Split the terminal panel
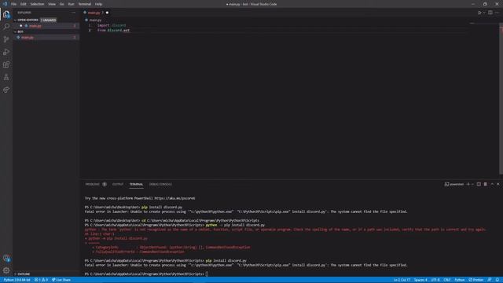Screen dimensions: 503x283 (479, 184)
